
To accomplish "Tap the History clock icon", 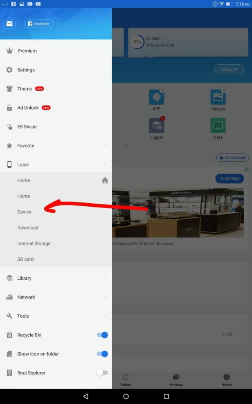I will click(x=226, y=377).
